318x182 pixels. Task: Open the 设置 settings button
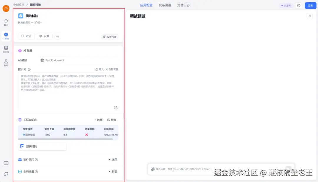click(x=44, y=36)
